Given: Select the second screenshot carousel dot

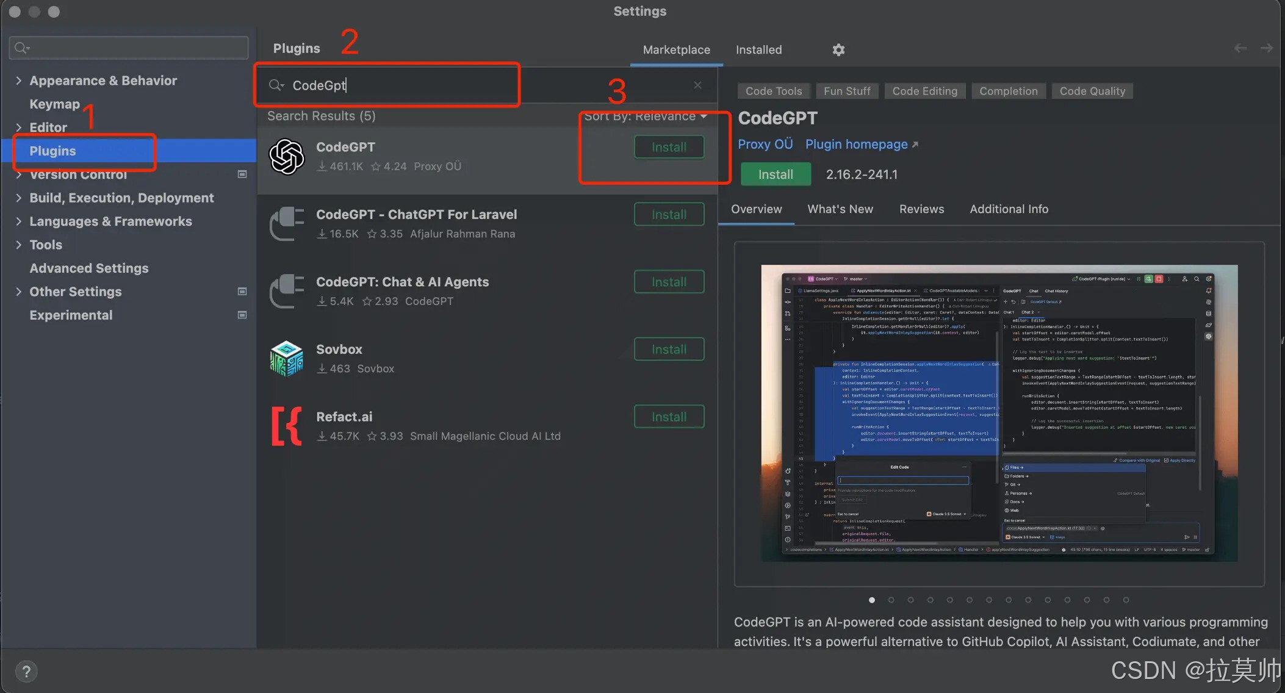Looking at the screenshot, I should click(891, 600).
